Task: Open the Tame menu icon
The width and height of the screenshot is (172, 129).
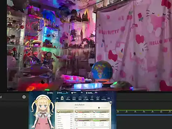Action: click(x=98, y=98)
